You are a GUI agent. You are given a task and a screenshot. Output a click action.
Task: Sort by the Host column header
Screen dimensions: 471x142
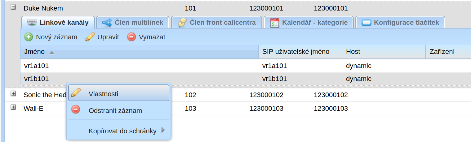pyautogui.click(x=384, y=52)
